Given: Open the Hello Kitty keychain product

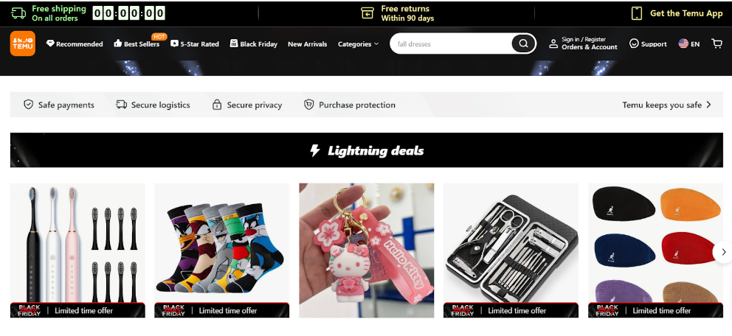Looking at the screenshot, I should (x=367, y=251).
